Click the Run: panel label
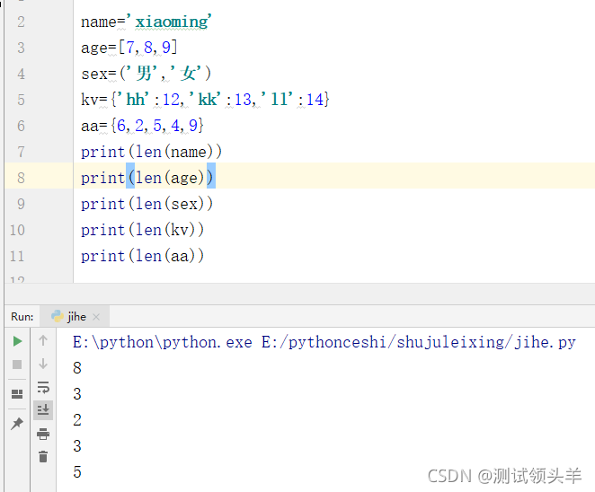595x492 pixels. pyautogui.click(x=22, y=316)
